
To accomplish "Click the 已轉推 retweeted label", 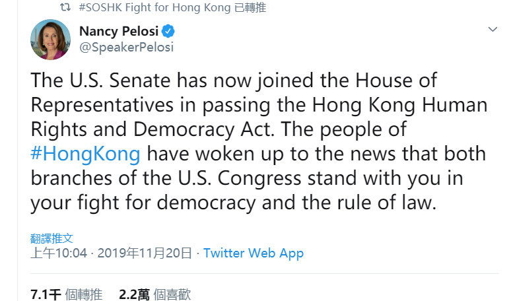I will [252, 8].
